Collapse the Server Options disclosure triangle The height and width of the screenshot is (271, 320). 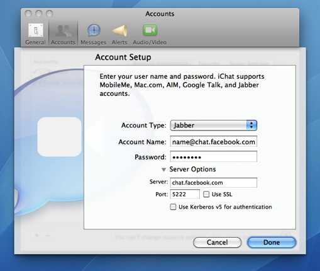click(163, 170)
